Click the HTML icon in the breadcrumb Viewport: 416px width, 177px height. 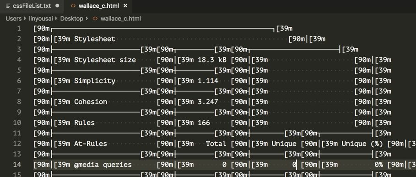click(95, 19)
